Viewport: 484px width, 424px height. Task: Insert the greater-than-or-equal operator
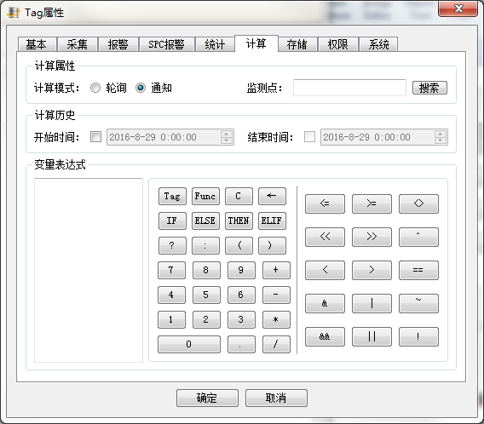click(372, 203)
